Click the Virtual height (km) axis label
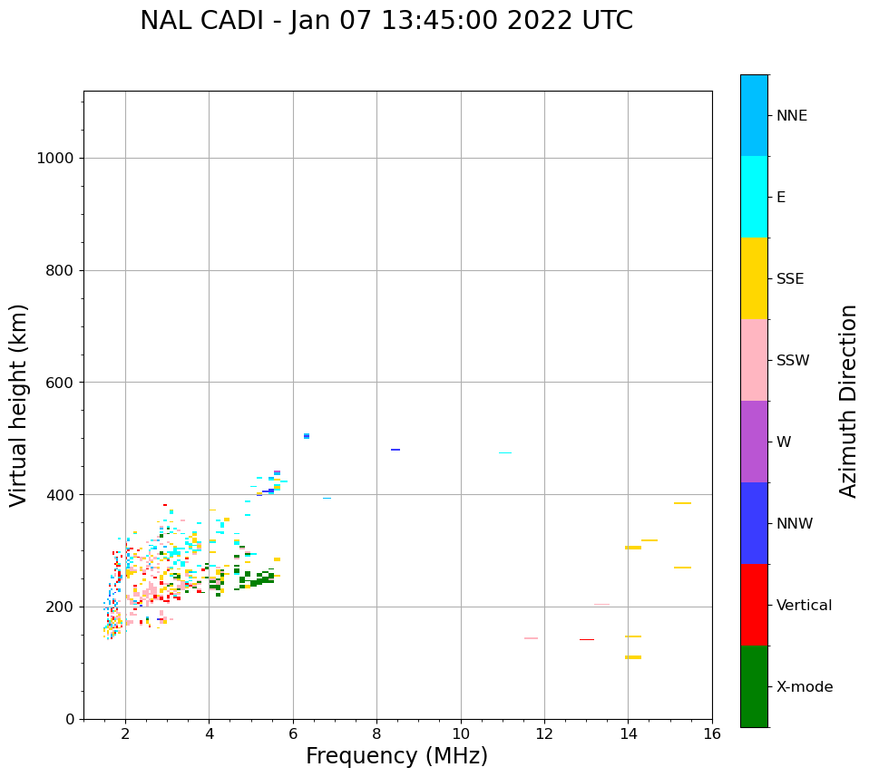Screen dimensions: 869x777 coord(19,405)
